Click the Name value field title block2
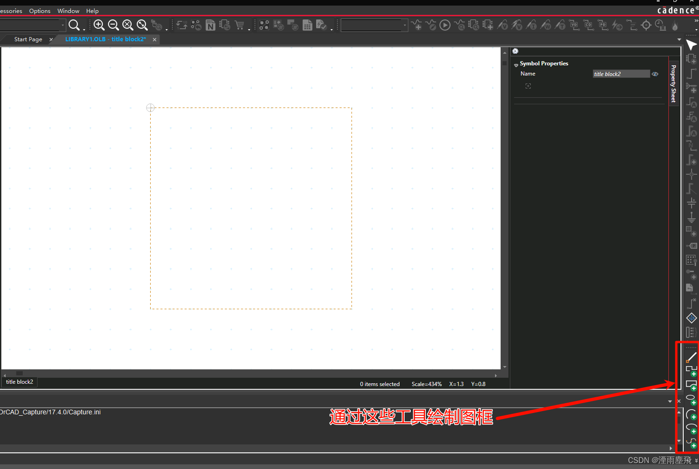The image size is (699, 469). 621,74
